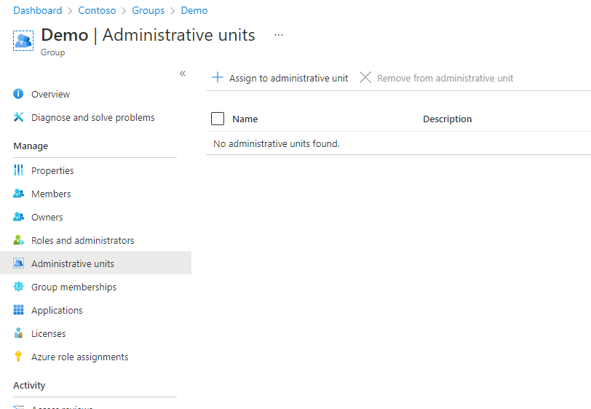Click the Group memberships gear icon
The height and width of the screenshot is (409, 591).
pyautogui.click(x=19, y=287)
